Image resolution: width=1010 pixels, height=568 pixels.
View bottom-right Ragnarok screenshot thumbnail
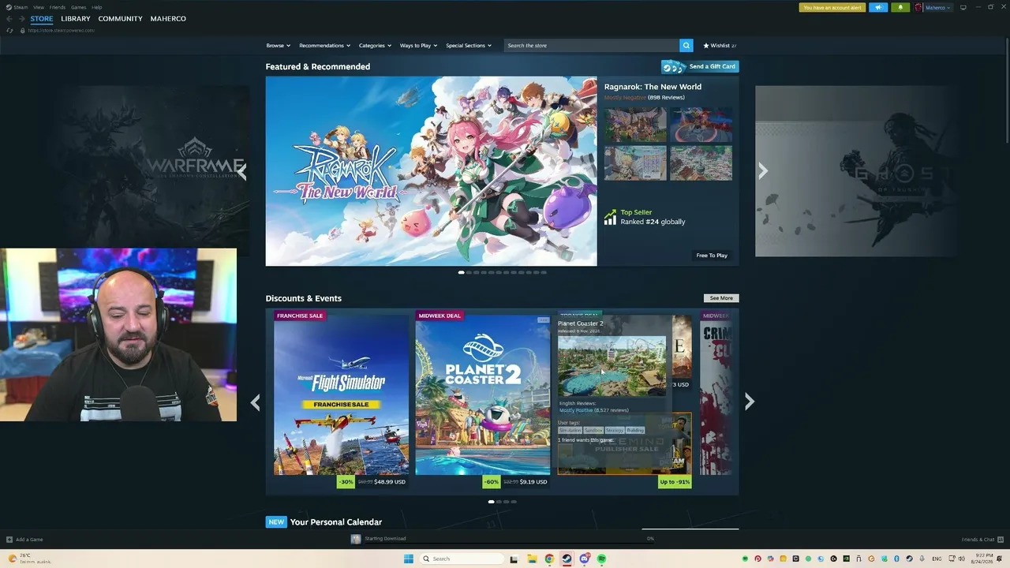coord(701,163)
